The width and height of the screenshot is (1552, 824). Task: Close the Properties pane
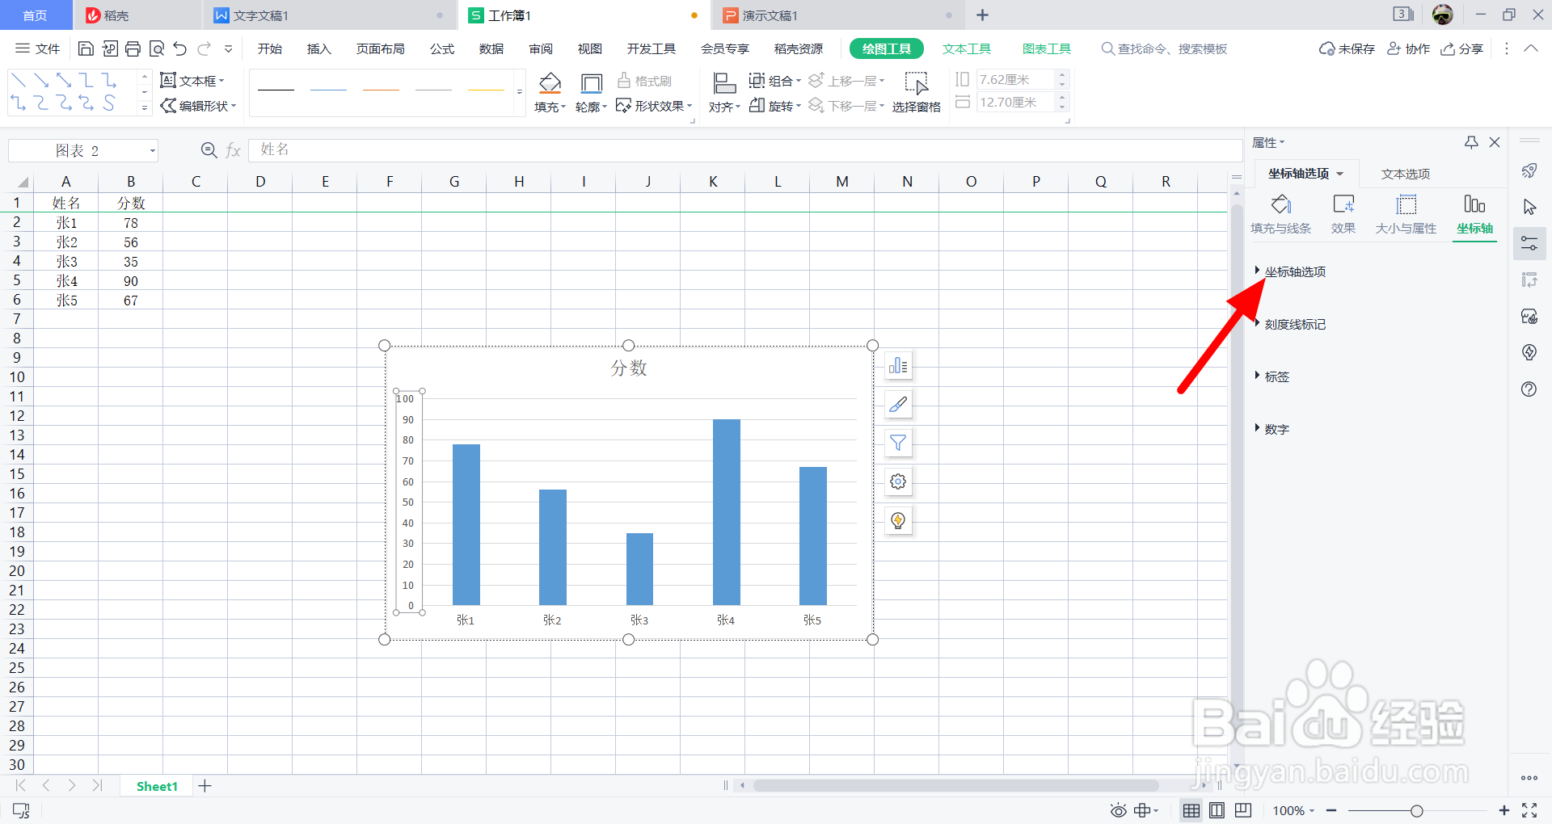click(x=1495, y=142)
